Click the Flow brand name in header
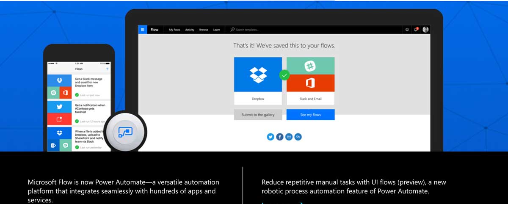 [155, 30]
